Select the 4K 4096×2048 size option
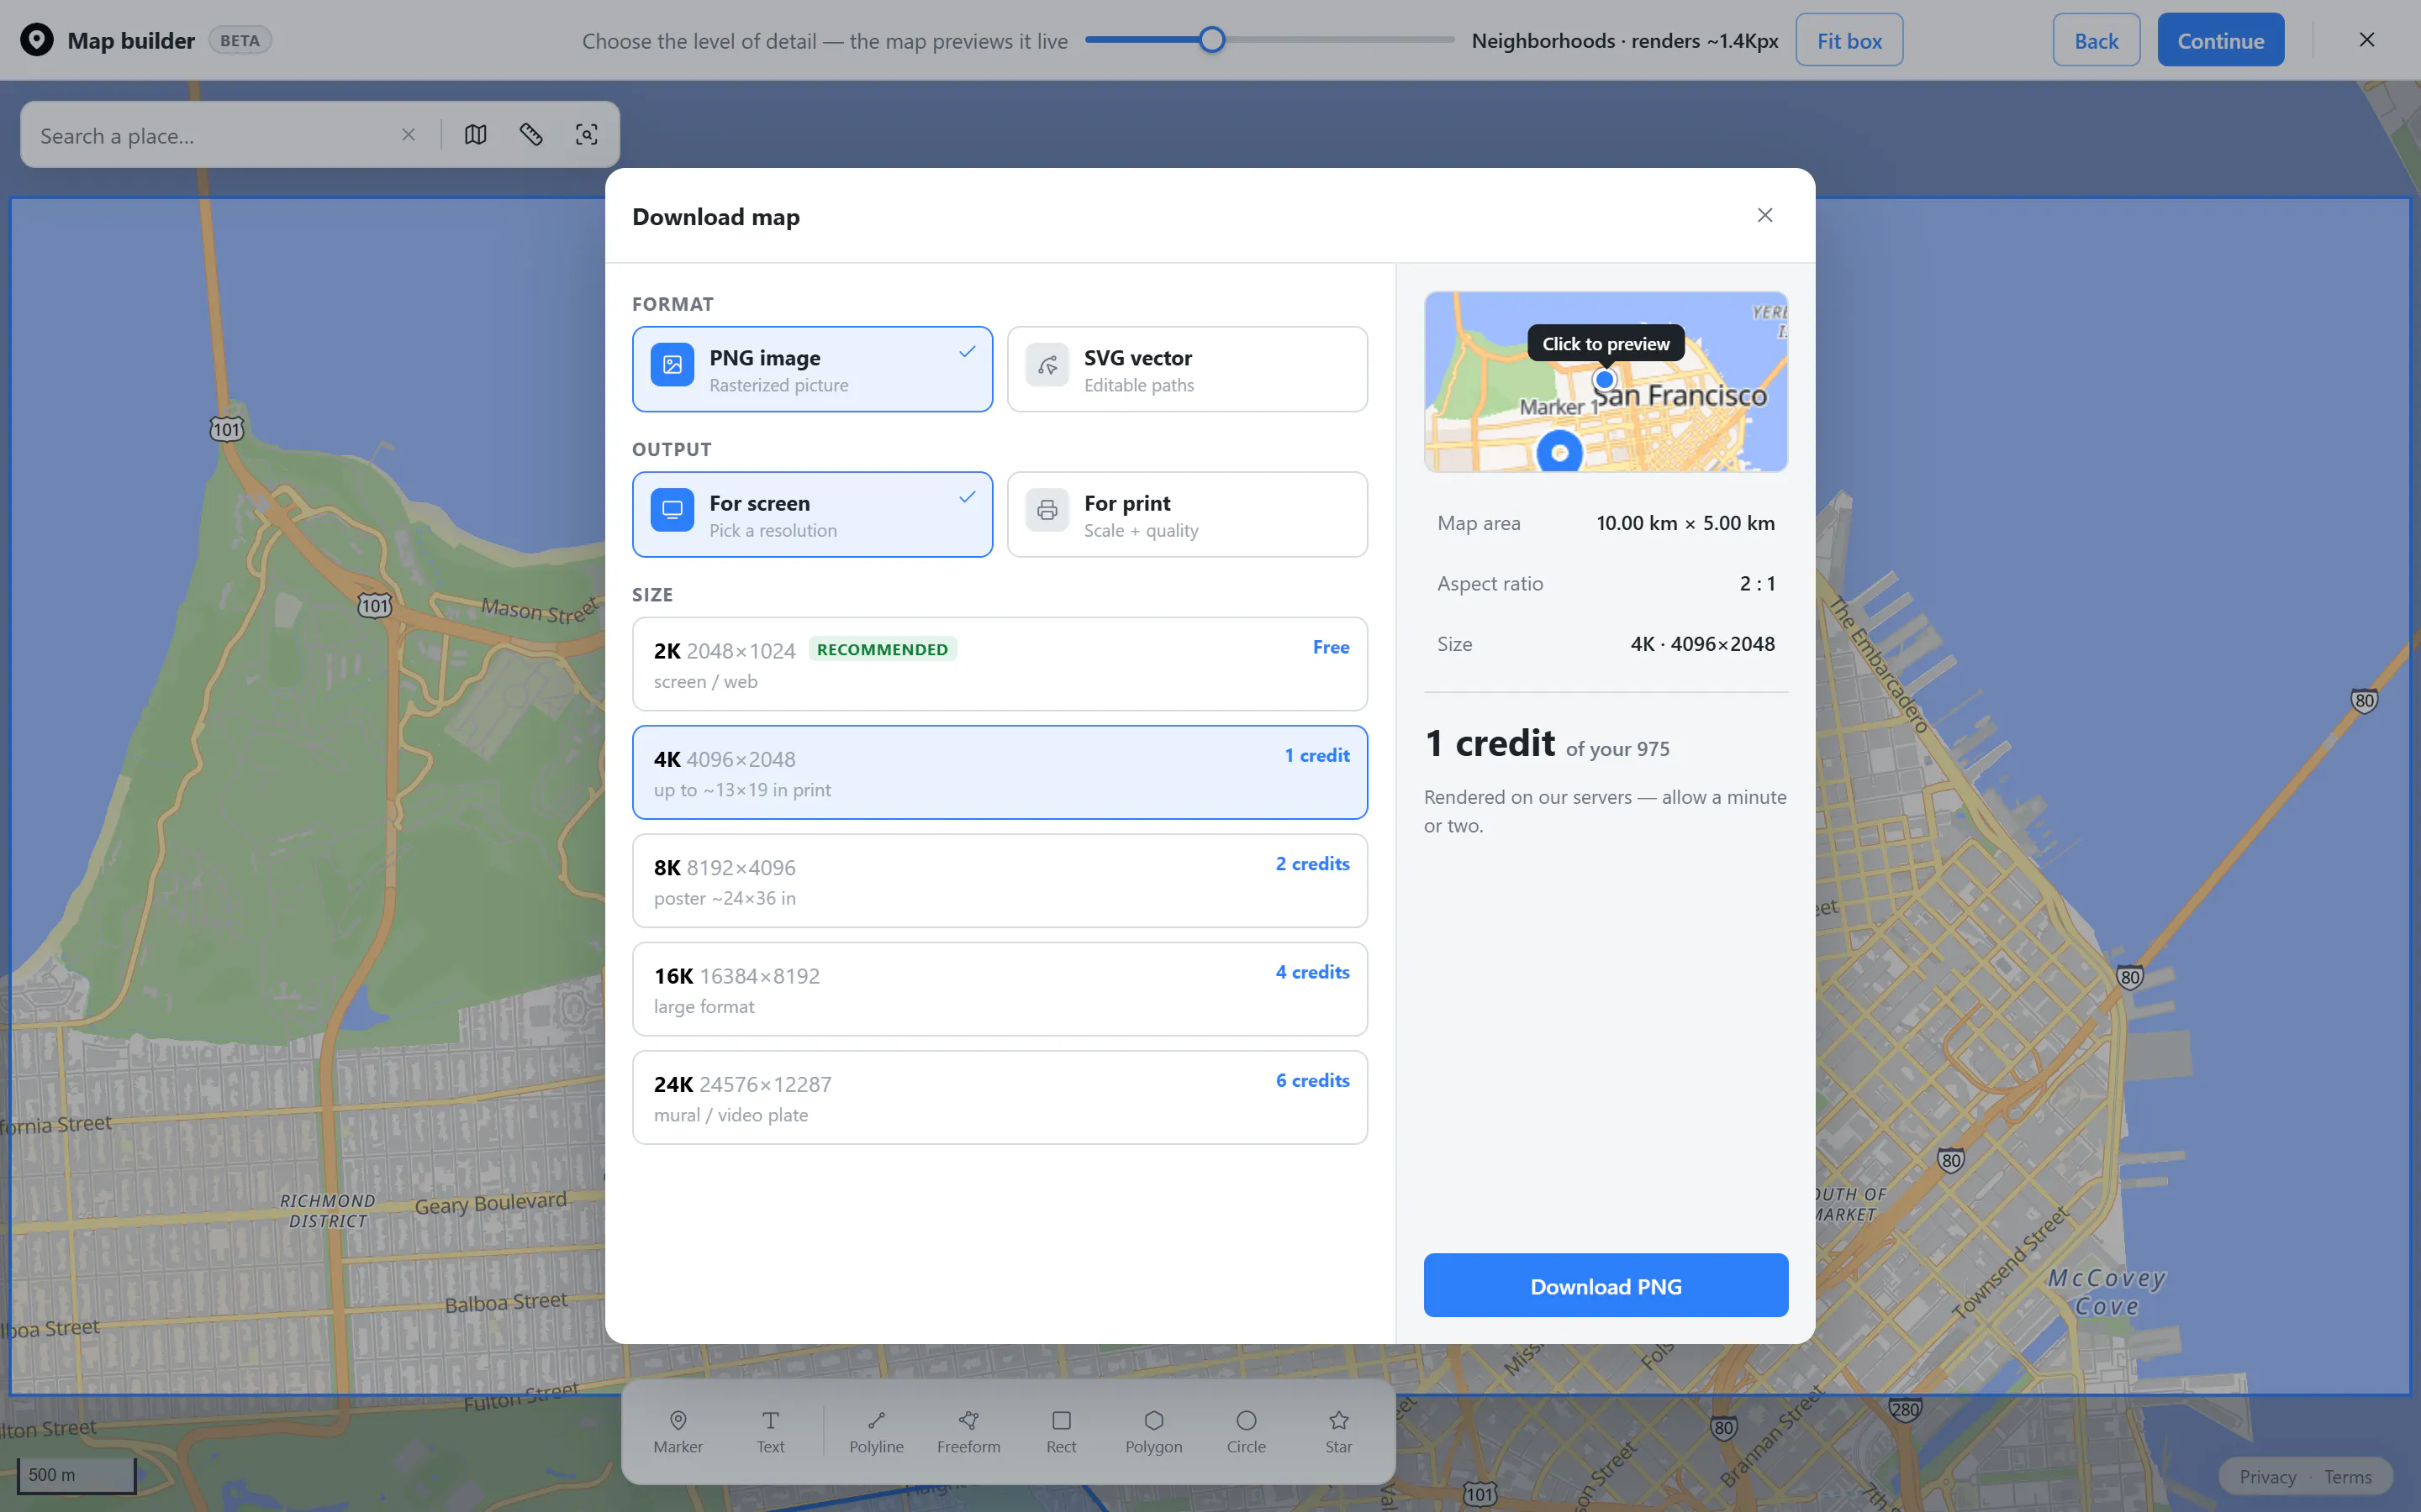Screen dimensions: 2421x1512 pyautogui.click(x=1000, y=772)
